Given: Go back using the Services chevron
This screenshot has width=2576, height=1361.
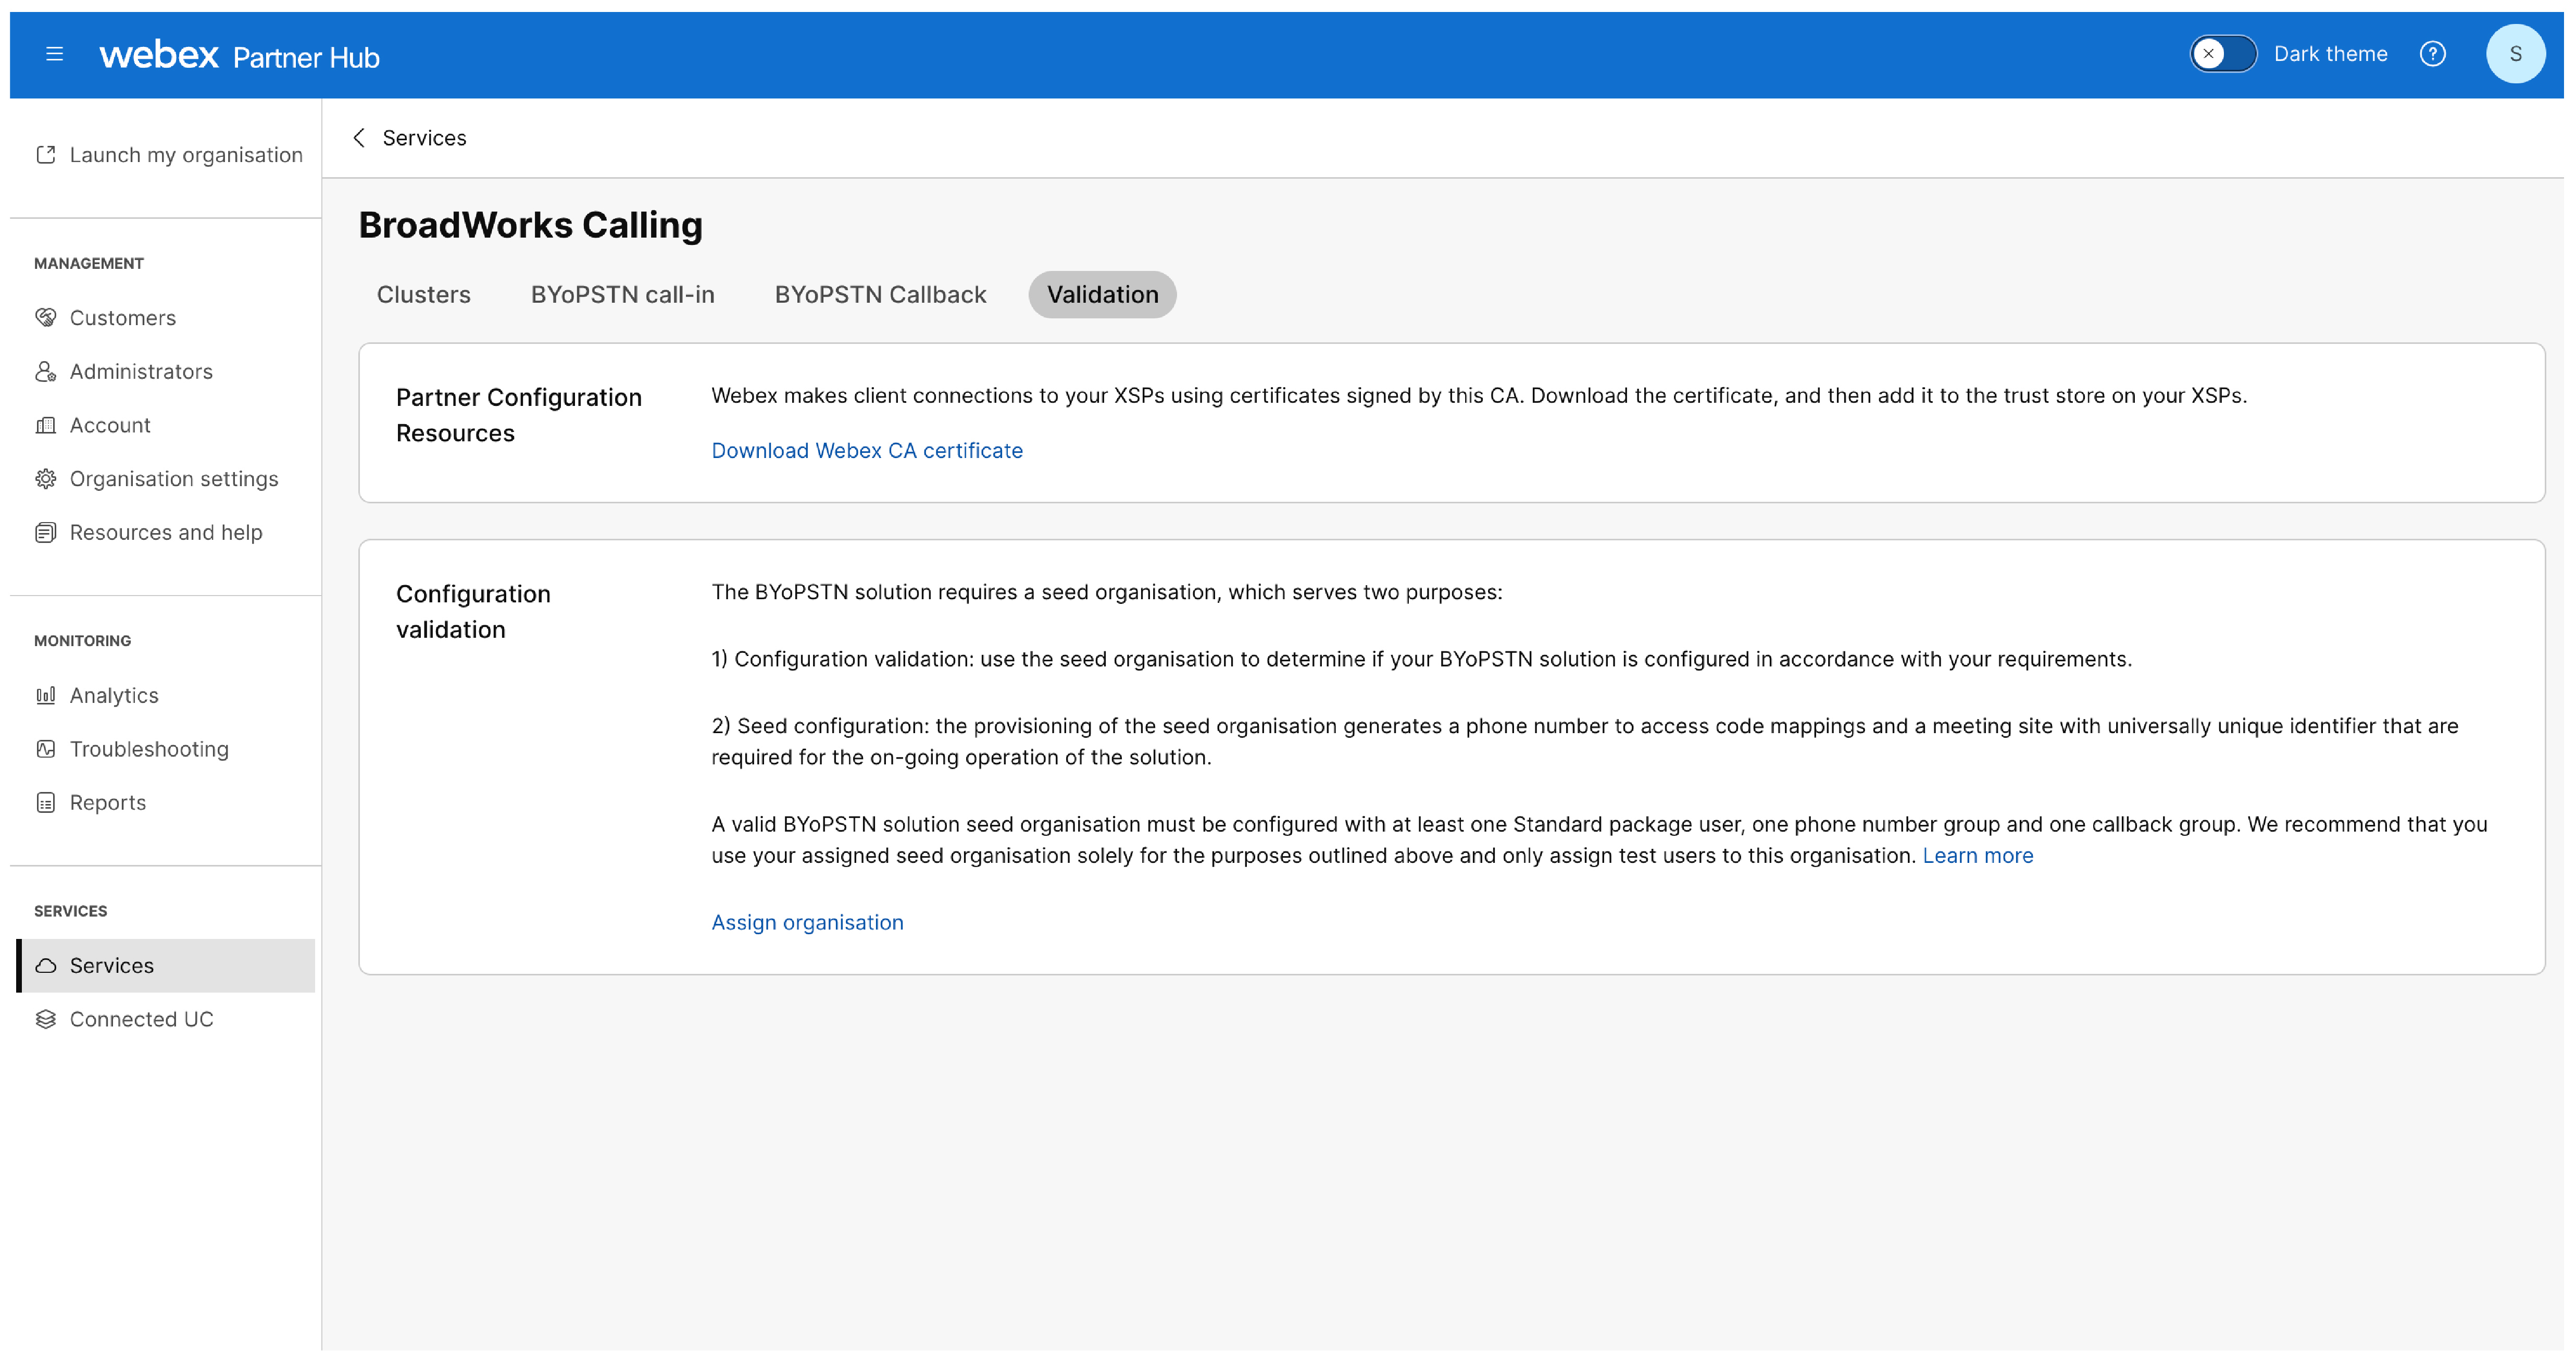Looking at the screenshot, I should pos(359,138).
